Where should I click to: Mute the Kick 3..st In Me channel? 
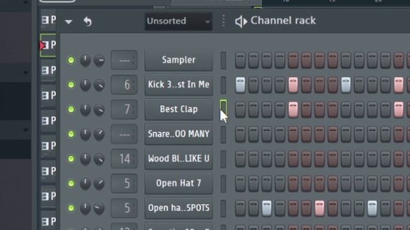71,85
